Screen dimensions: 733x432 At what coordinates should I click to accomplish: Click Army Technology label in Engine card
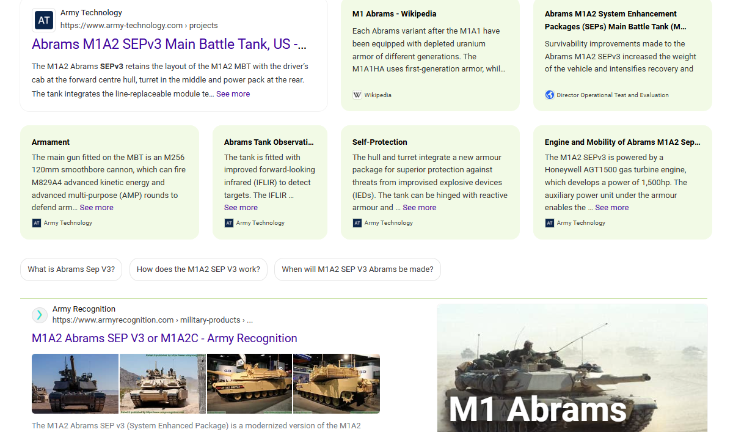click(581, 223)
